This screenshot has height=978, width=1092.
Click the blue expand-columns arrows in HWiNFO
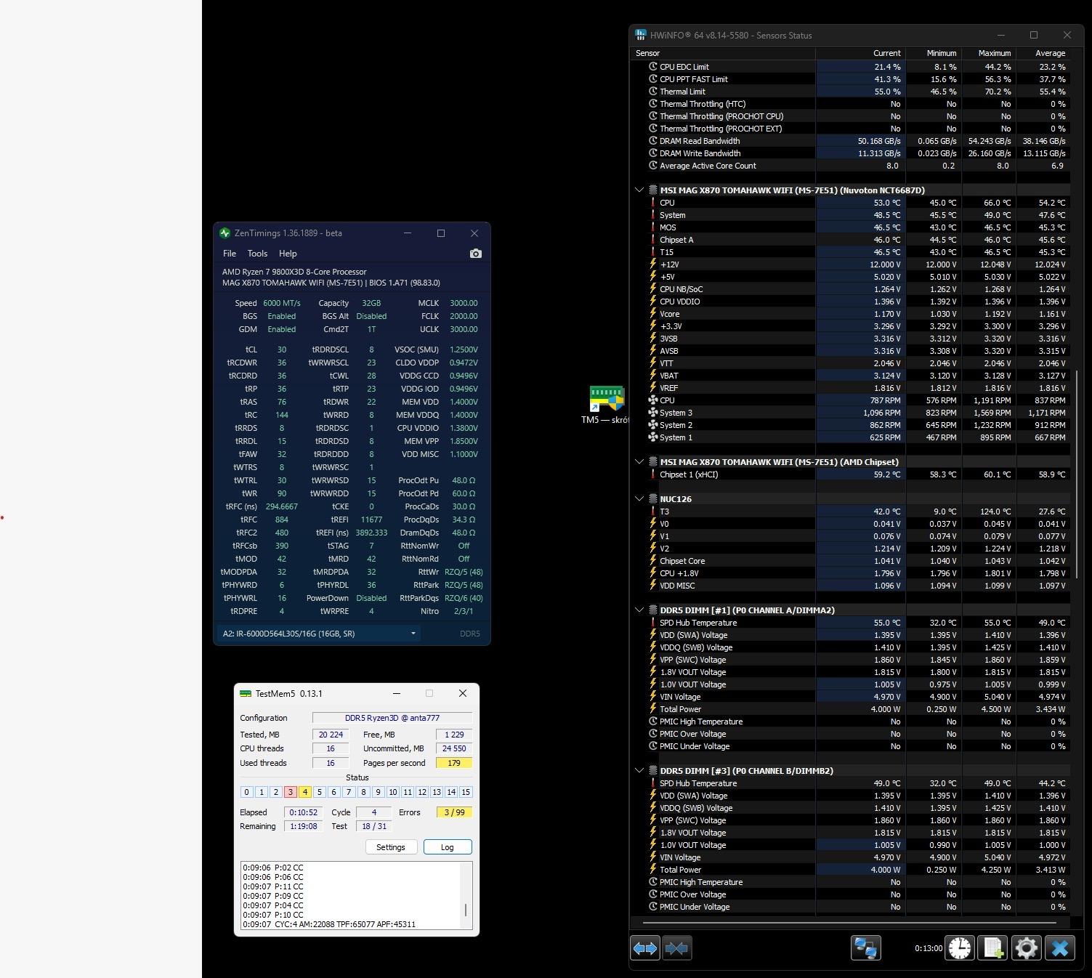click(x=644, y=948)
